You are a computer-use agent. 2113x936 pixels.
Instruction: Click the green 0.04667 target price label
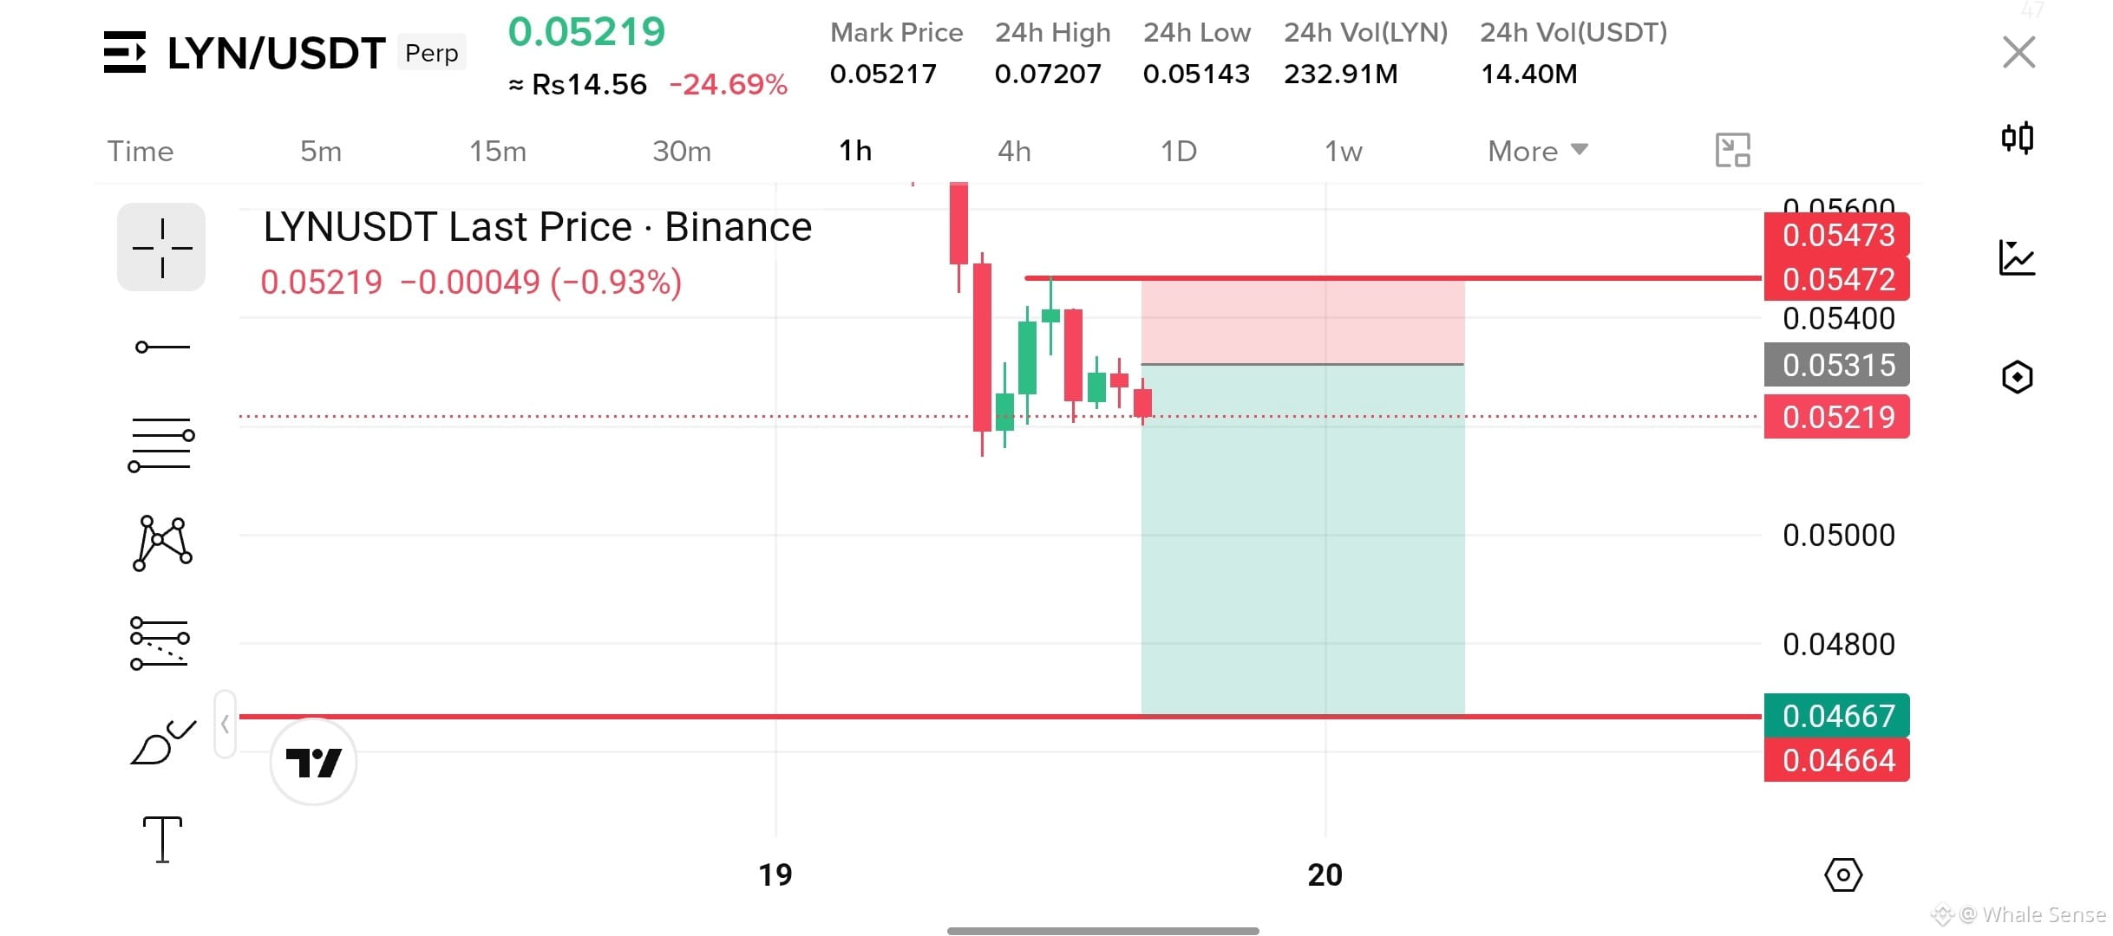click(x=1837, y=716)
